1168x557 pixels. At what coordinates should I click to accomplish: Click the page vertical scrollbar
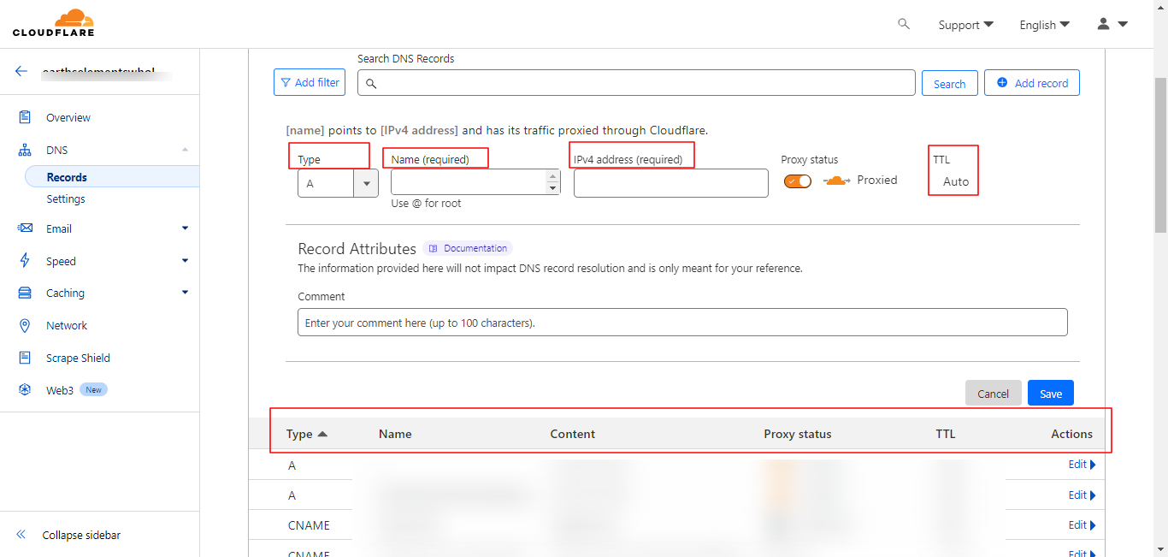tap(1160, 154)
